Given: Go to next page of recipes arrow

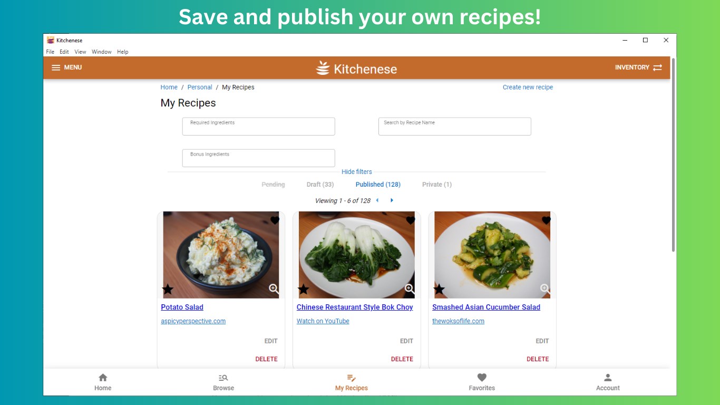Looking at the screenshot, I should [x=392, y=200].
